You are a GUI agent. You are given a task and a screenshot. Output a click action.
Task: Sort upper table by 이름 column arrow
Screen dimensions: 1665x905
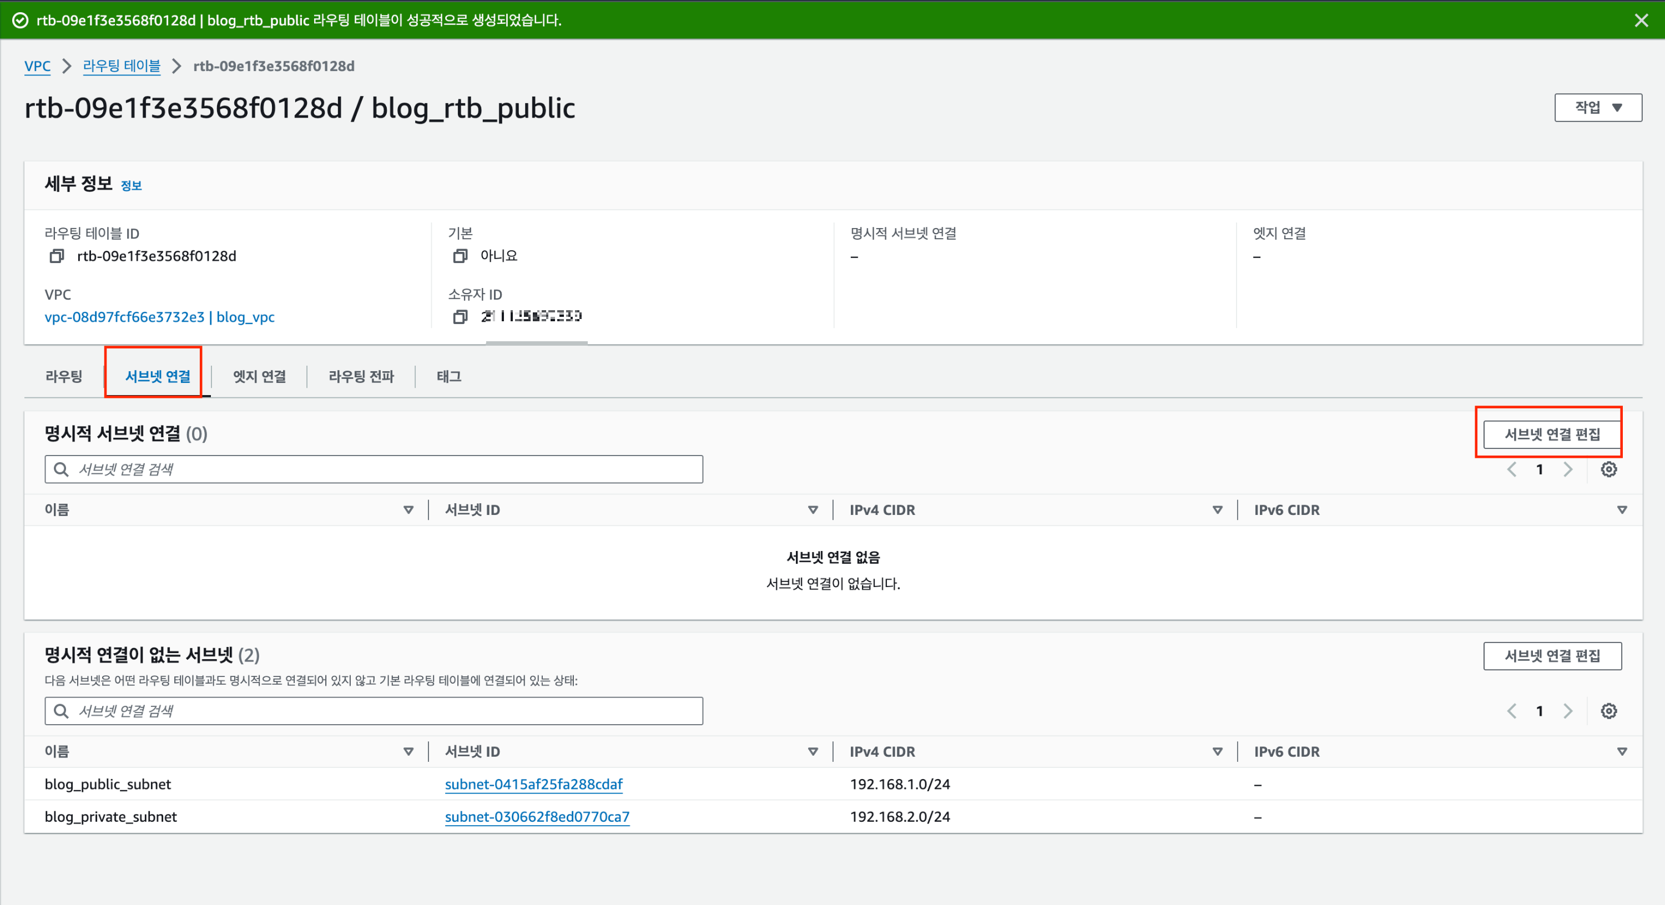pyautogui.click(x=408, y=510)
